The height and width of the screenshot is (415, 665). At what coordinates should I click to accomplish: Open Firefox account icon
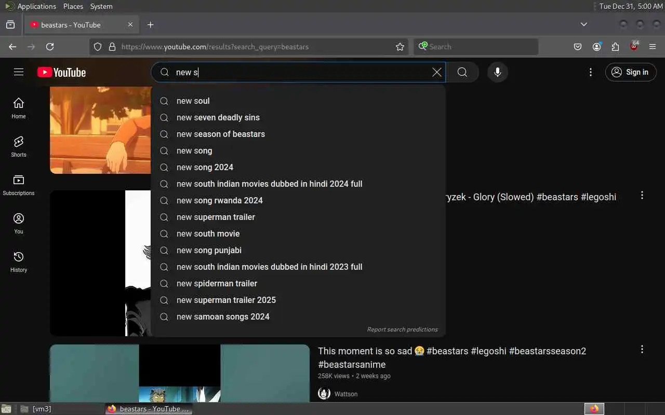point(596,47)
